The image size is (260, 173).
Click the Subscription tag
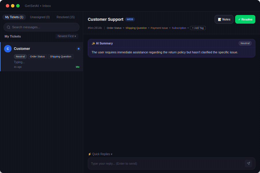tap(179, 28)
